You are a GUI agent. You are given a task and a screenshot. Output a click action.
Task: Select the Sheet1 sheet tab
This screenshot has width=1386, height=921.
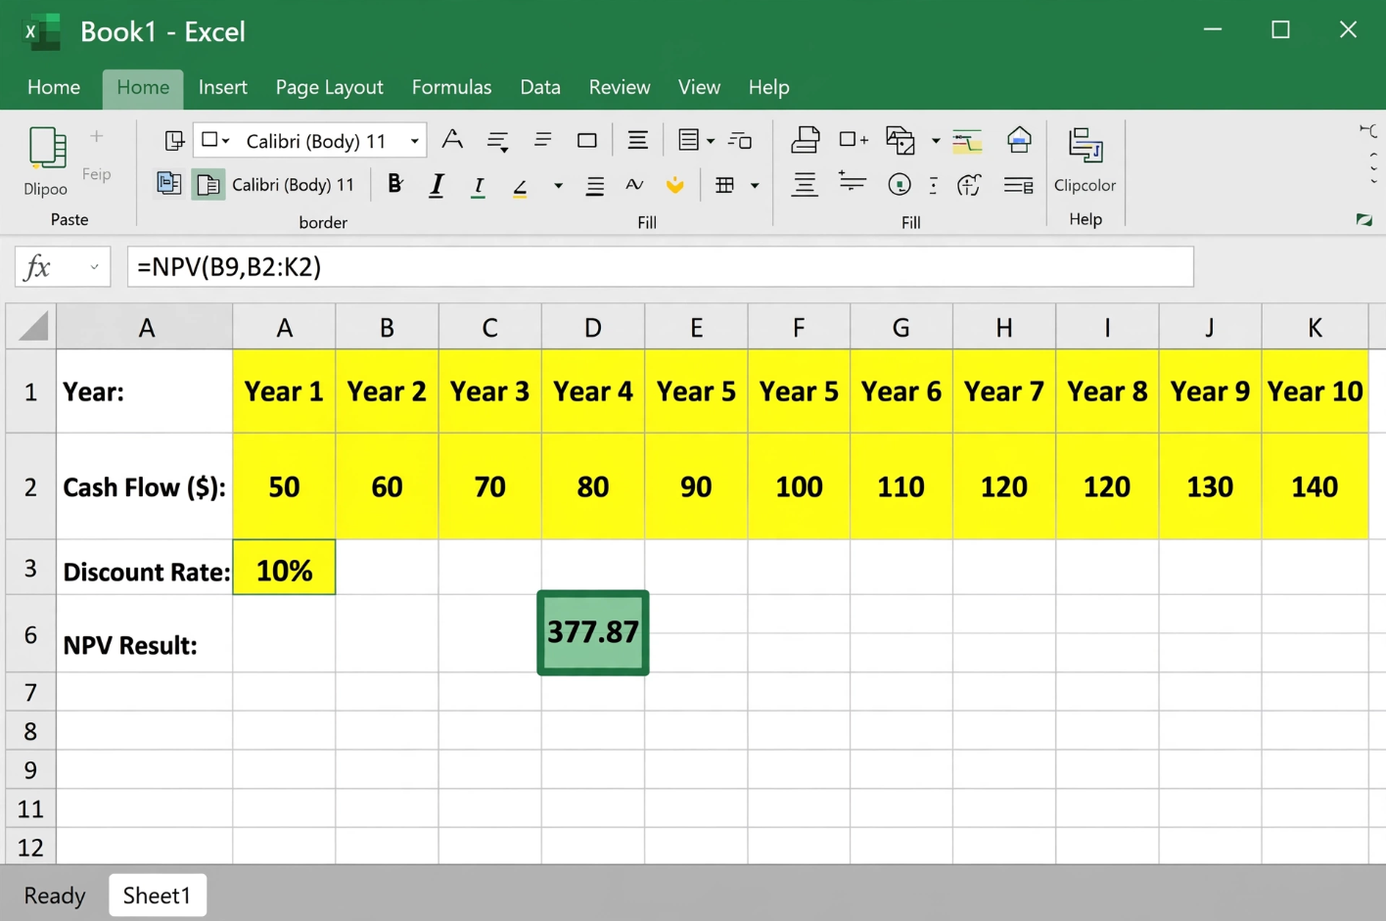(x=158, y=895)
